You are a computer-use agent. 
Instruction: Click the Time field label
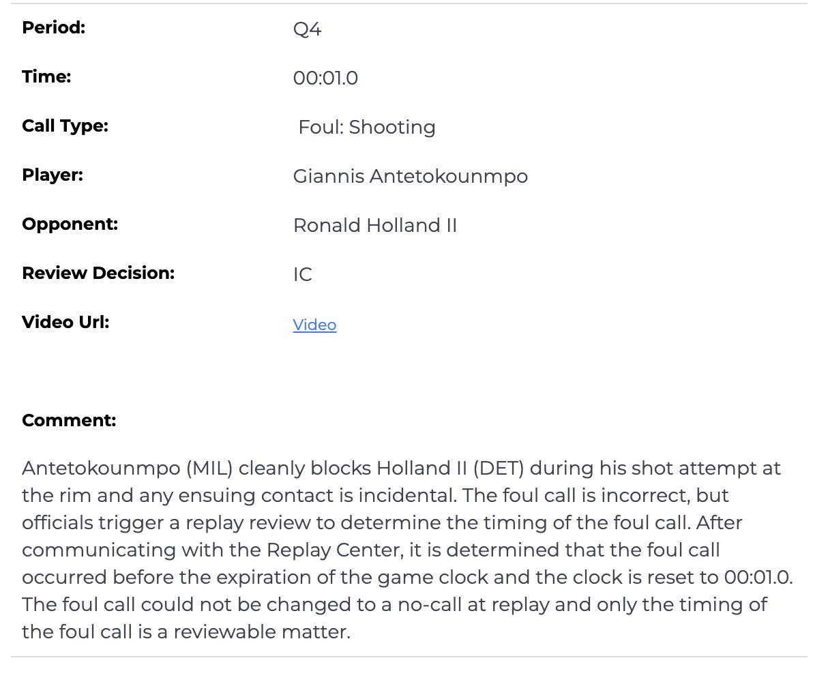click(46, 77)
